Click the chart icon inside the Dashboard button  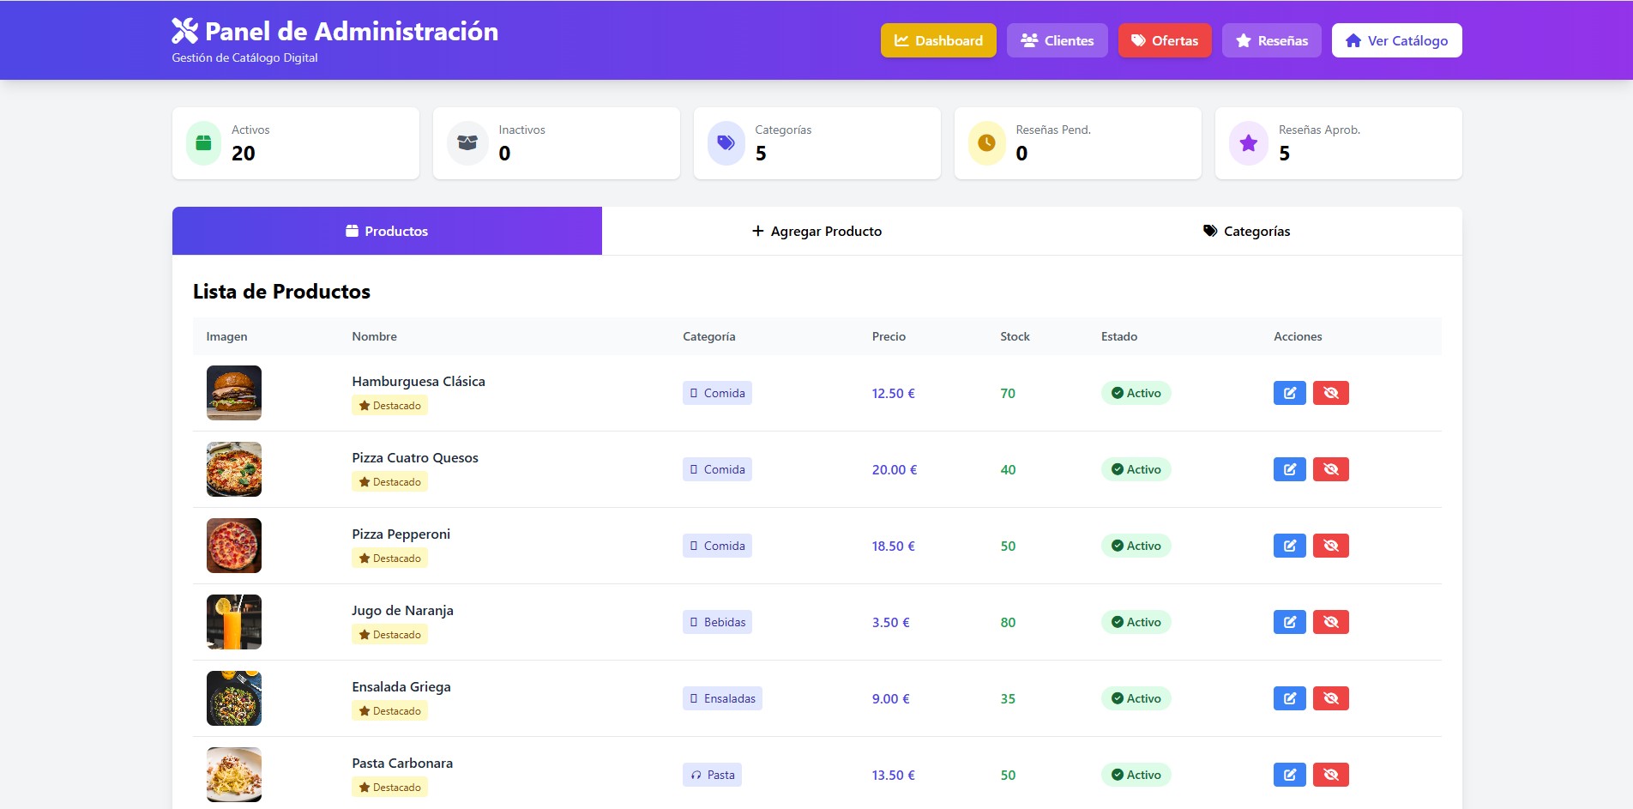coord(901,39)
